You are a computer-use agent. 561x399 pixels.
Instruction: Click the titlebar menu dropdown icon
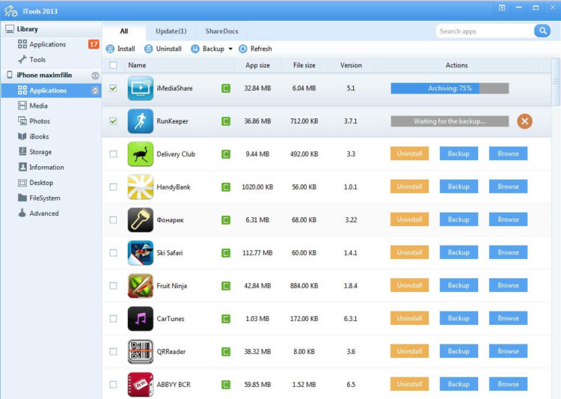[x=502, y=7]
